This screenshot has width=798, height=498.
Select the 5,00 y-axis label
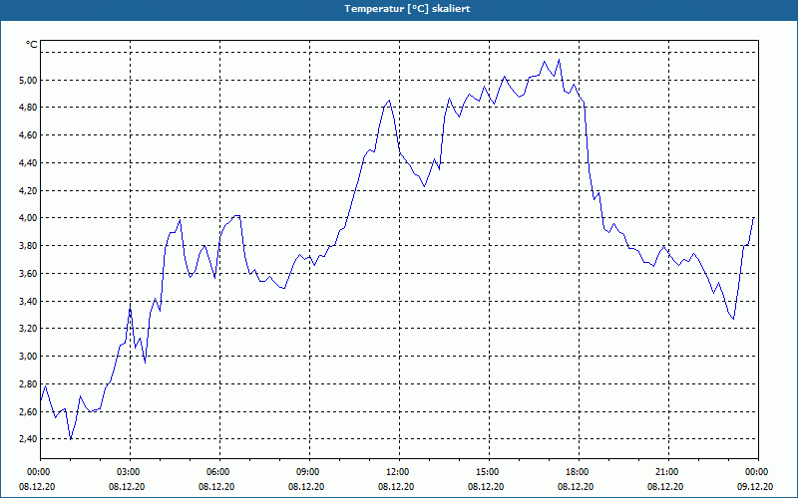click(29, 80)
